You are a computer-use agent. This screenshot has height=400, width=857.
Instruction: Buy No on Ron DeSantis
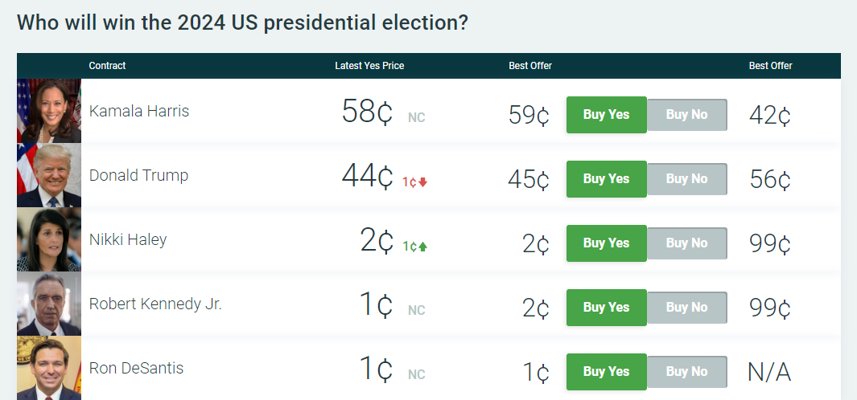click(686, 372)
